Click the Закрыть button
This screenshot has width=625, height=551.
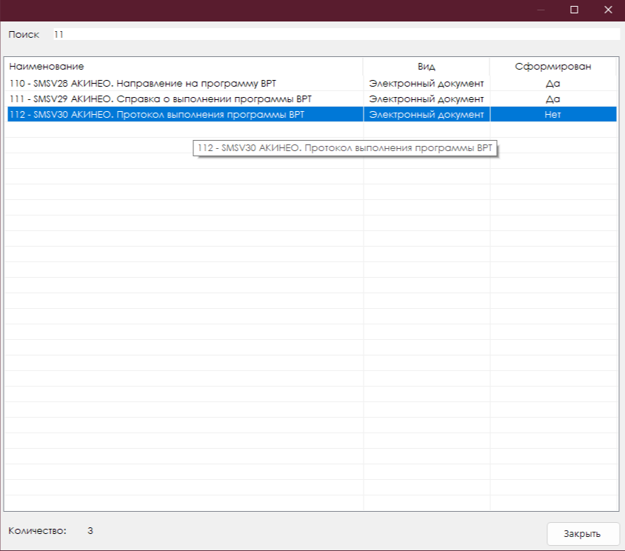582,533
